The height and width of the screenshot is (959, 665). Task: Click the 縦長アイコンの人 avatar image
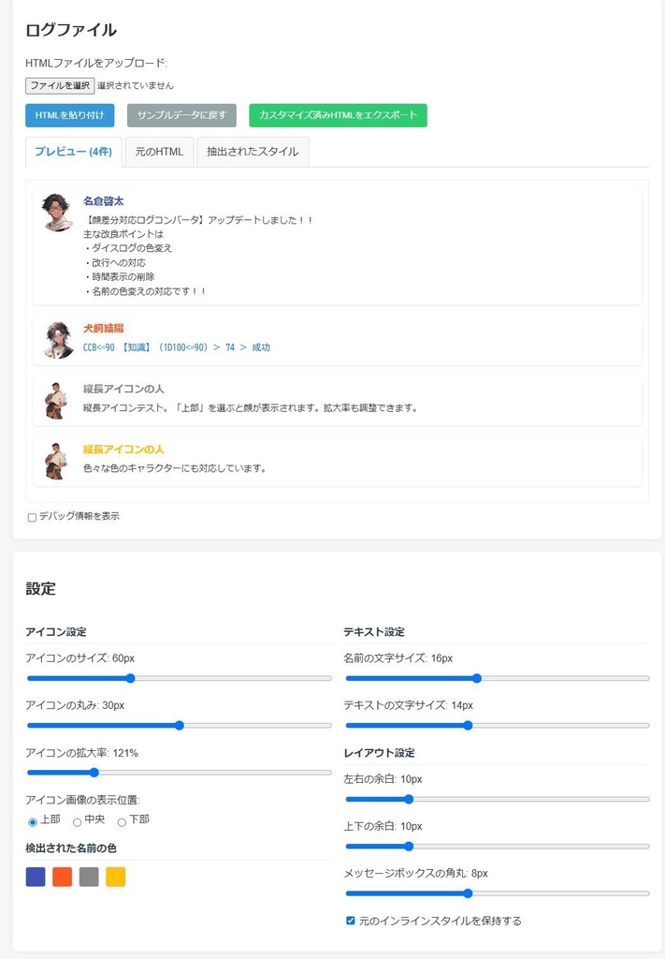[54, 401]
